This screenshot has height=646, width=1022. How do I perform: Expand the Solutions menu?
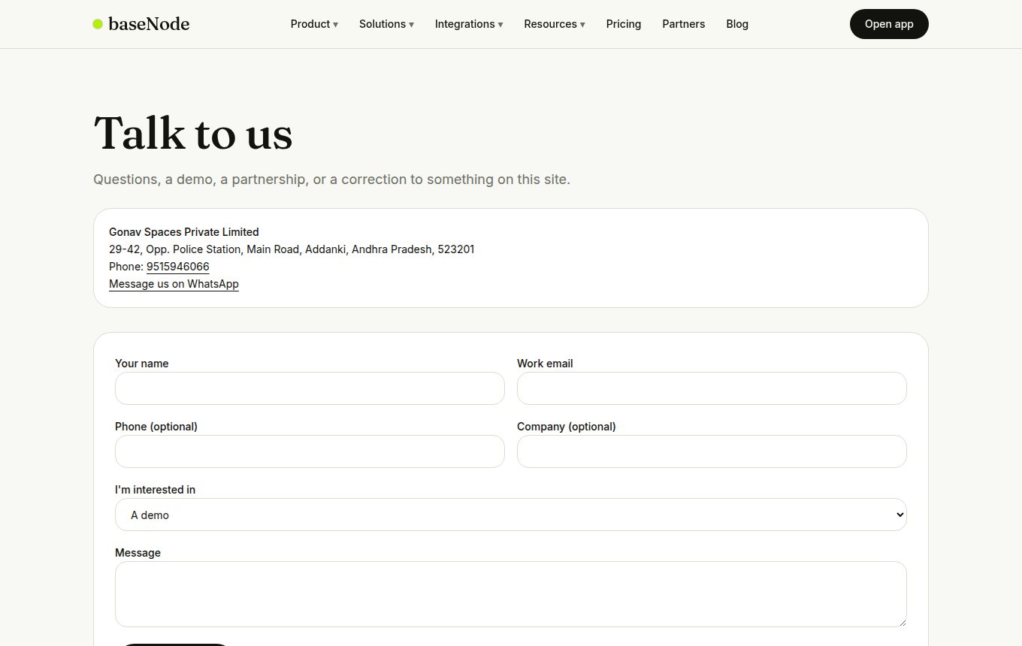pyautogui.click(x=386, y=24)
